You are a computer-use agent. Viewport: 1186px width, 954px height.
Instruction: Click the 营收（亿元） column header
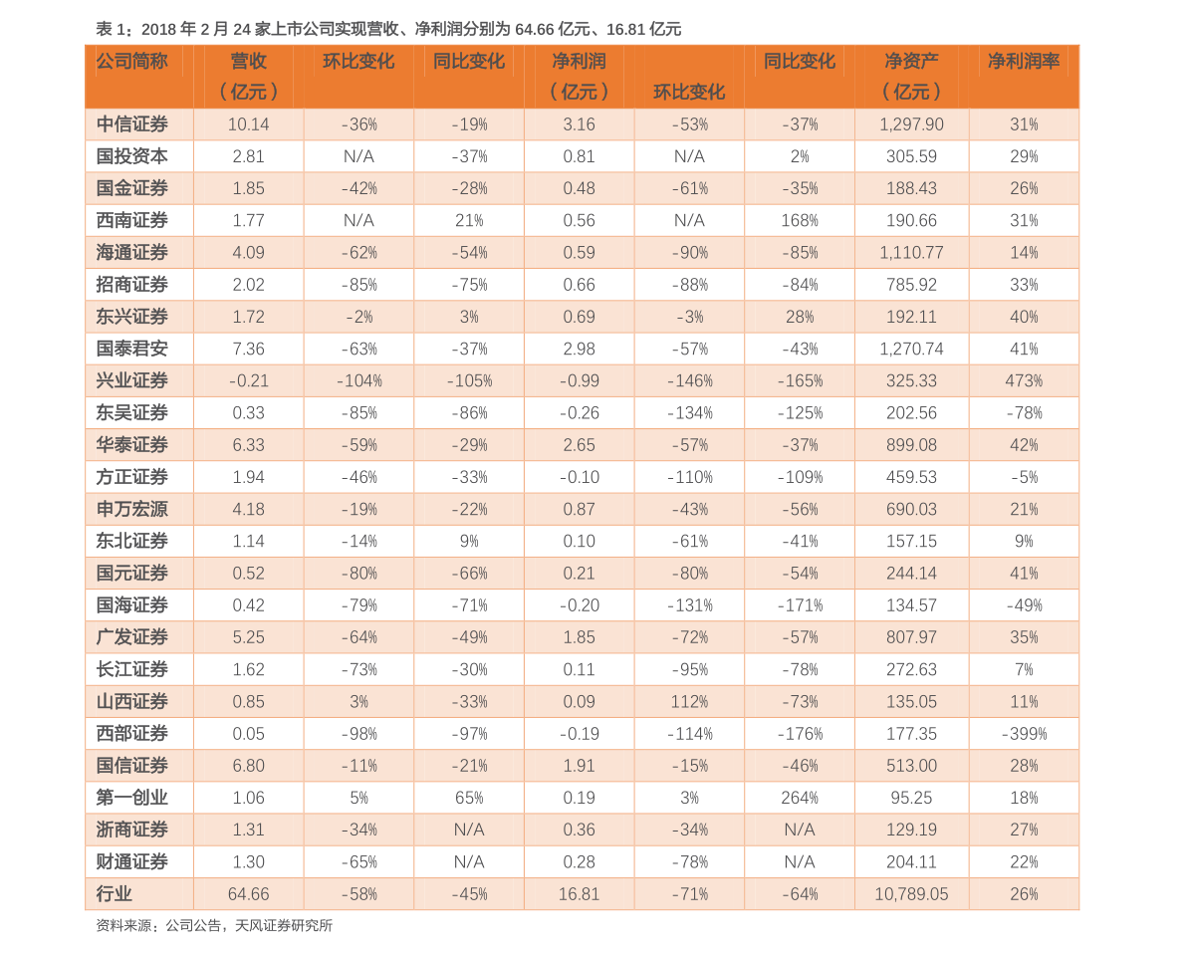(248, 77)
